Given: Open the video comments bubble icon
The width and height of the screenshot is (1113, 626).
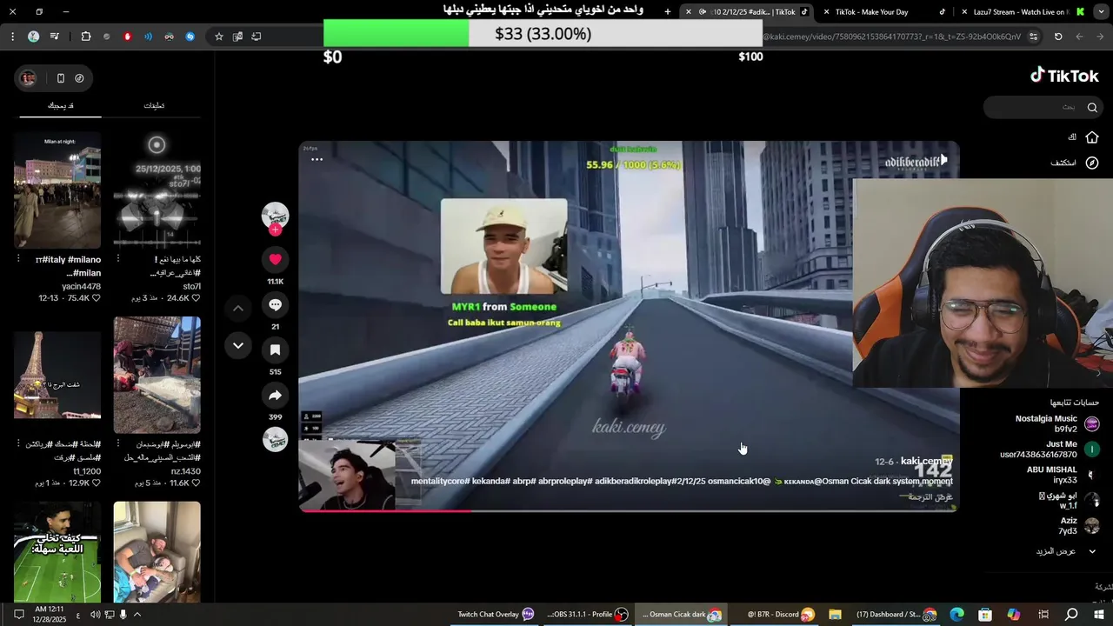Looking at the screenshot, I should [x=275, y=304].
